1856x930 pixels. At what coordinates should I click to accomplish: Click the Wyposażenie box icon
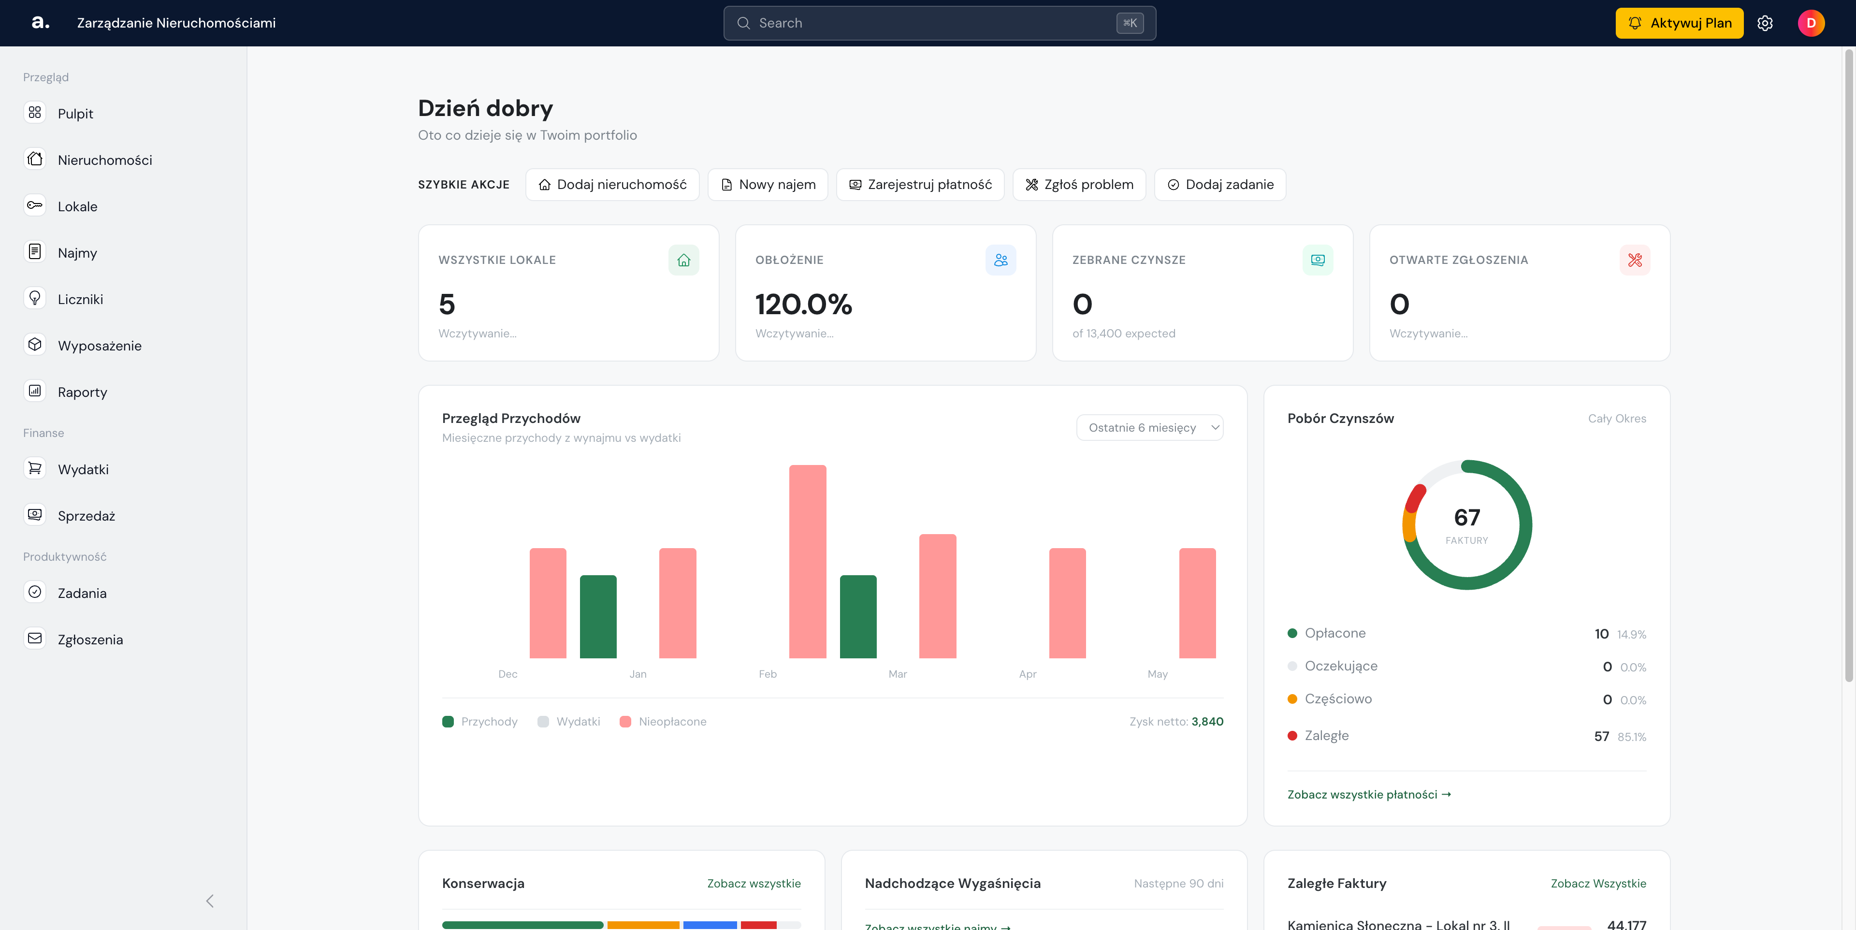coord(35,344)
